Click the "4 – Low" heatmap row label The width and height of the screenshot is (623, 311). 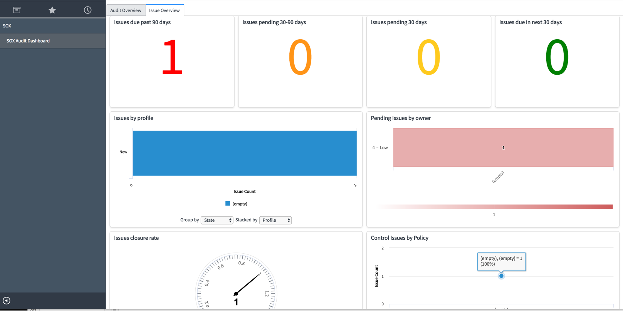tap(380, 147)
